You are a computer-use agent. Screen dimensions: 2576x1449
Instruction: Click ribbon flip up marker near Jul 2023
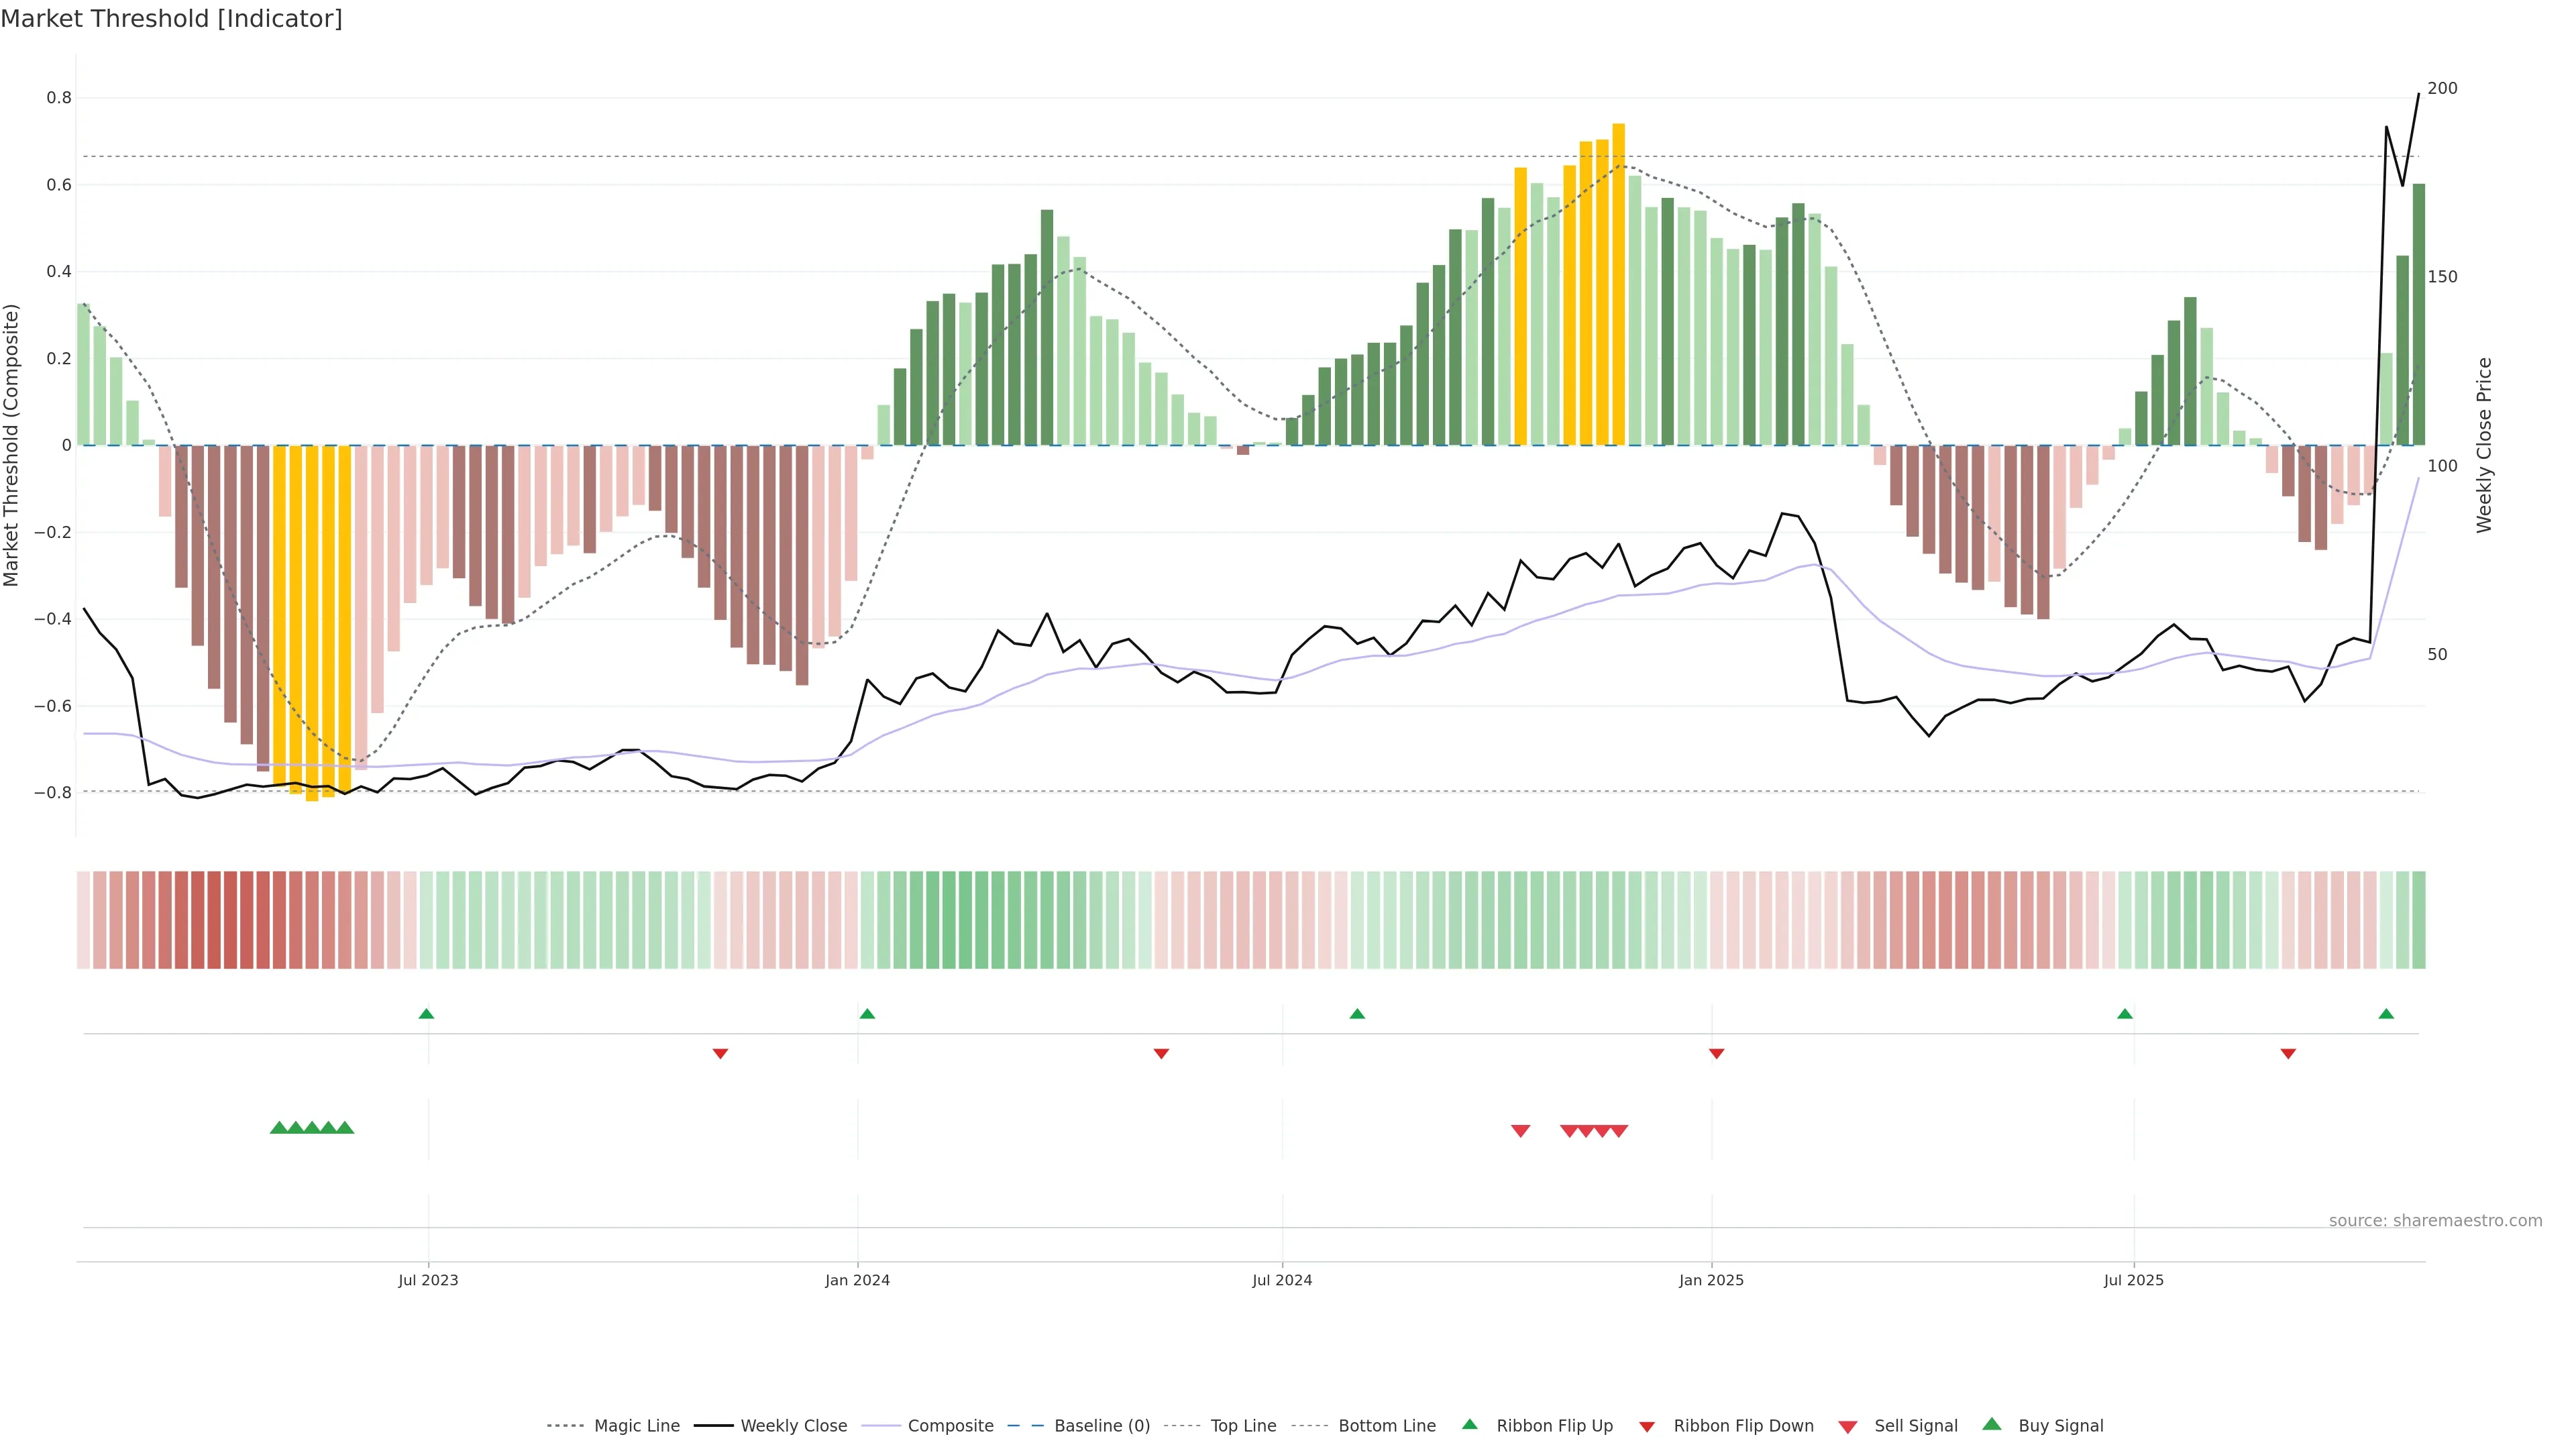click(x=426, y=1014)
